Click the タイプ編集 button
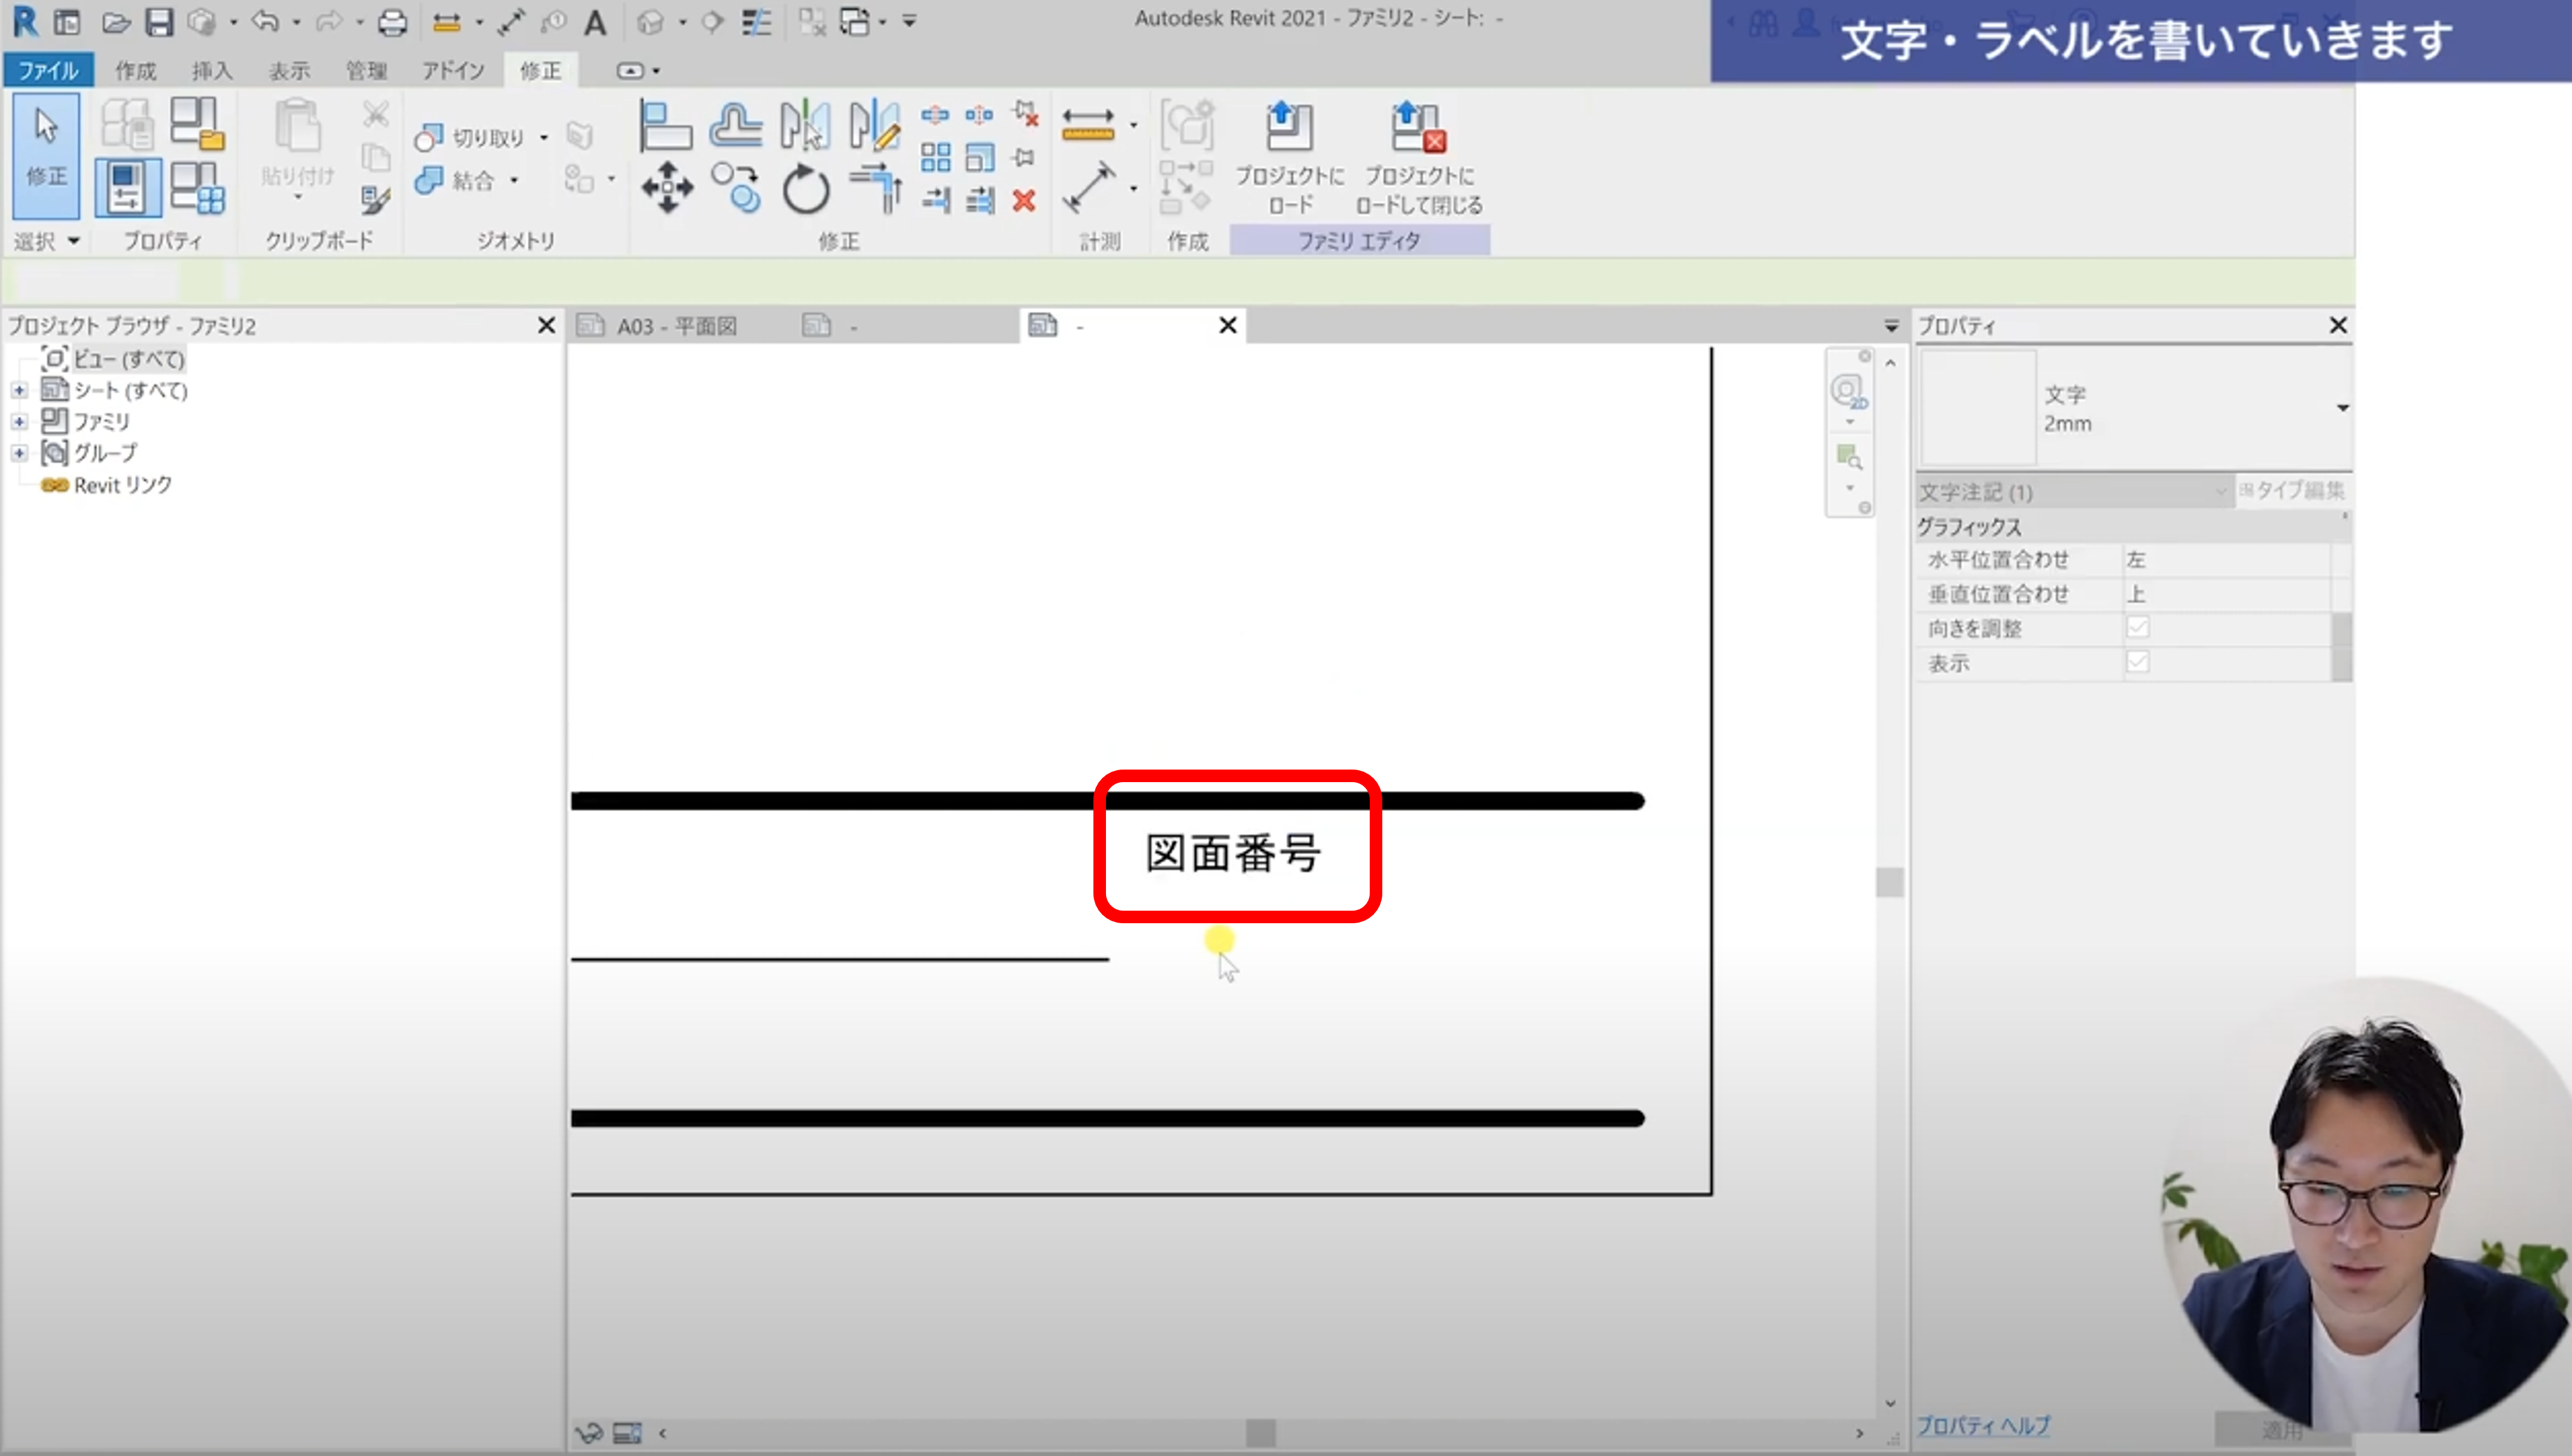The image size is (2572, 1456). pyautogui.click(x=2292, y=490)
